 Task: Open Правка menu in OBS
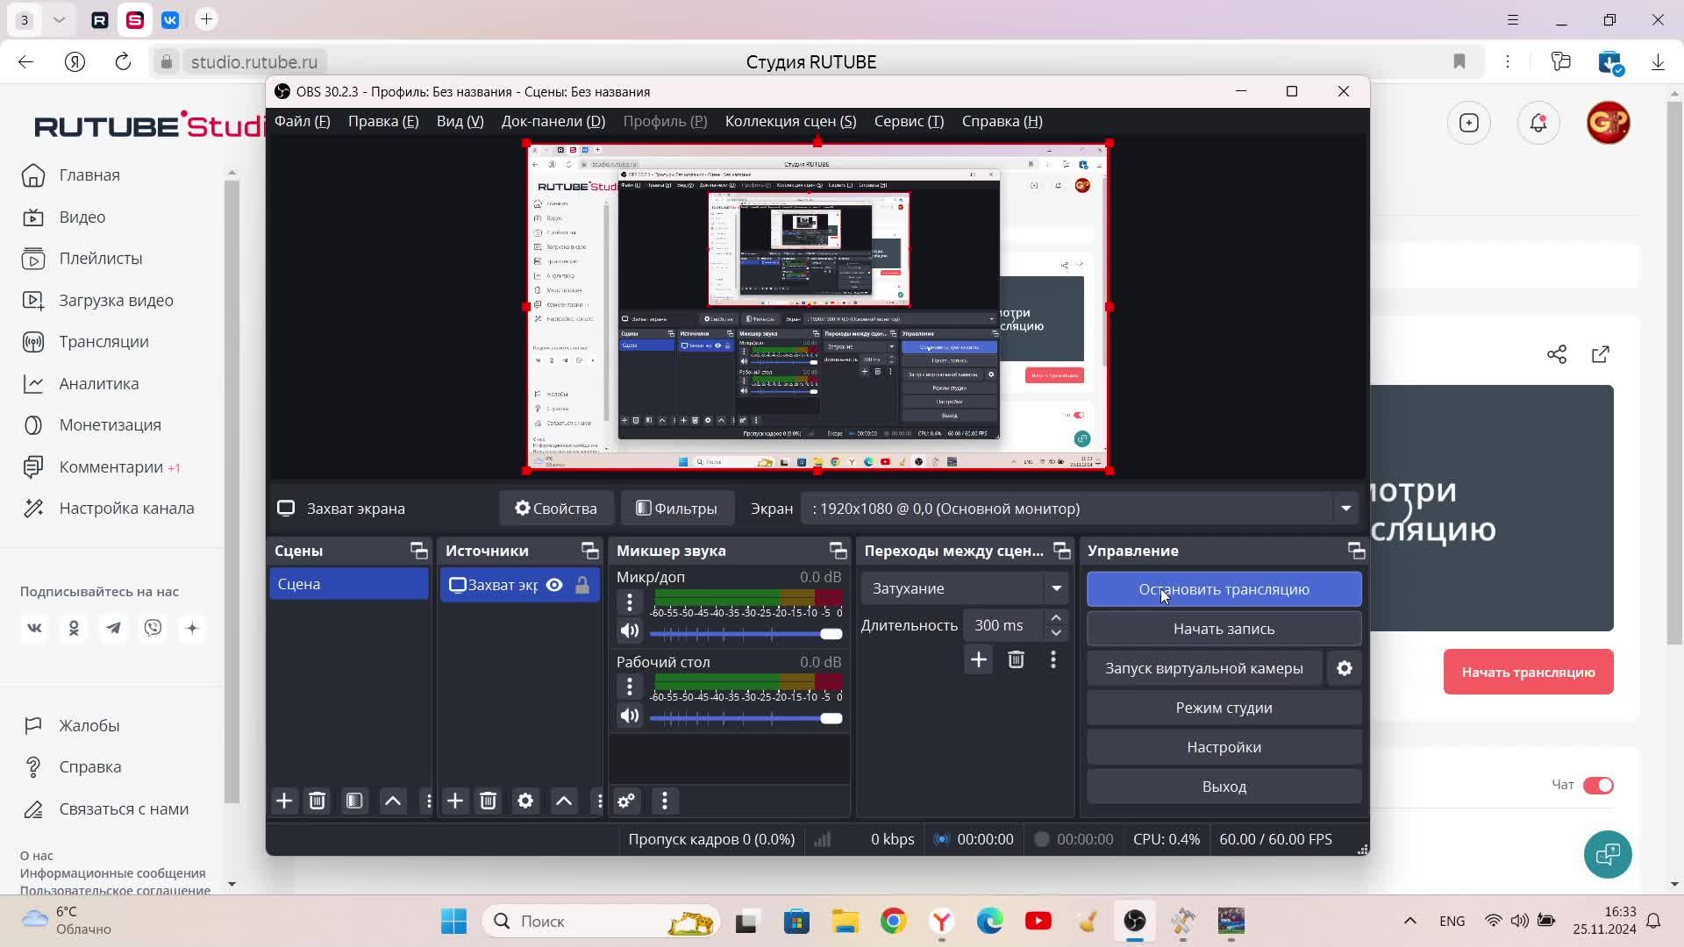tap(383, 121)
